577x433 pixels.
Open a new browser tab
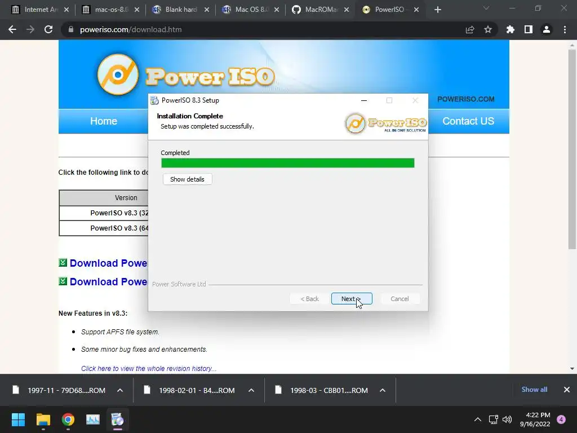437,10
